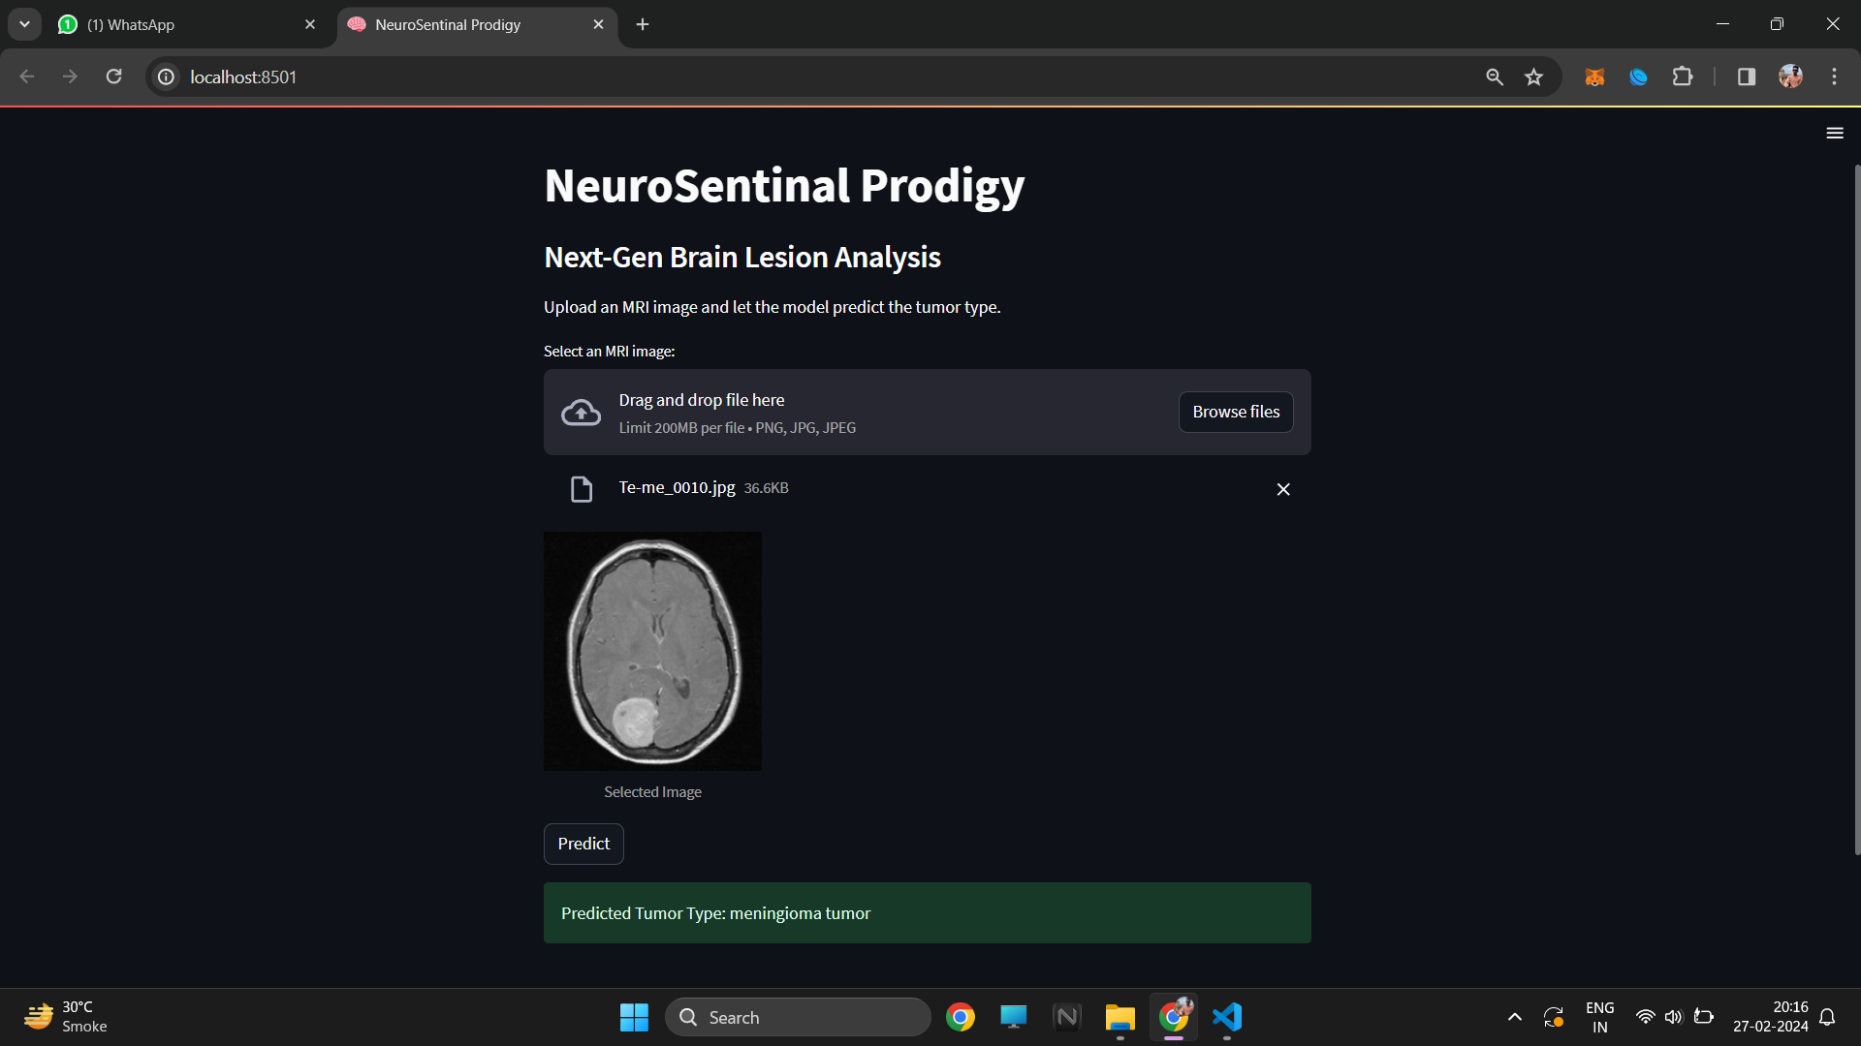
Task: Open the browser zoom magnifier icon
Action: click(1495, 77)
